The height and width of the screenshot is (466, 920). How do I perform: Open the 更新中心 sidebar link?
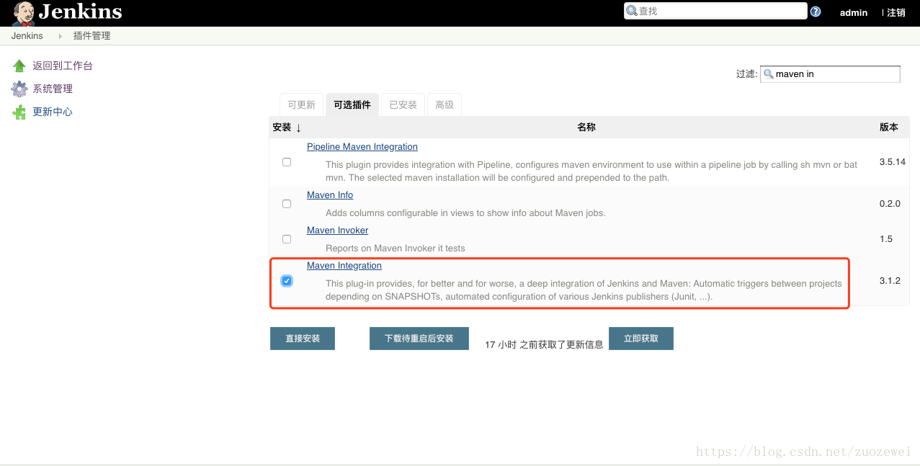click(x=53, y=112)
